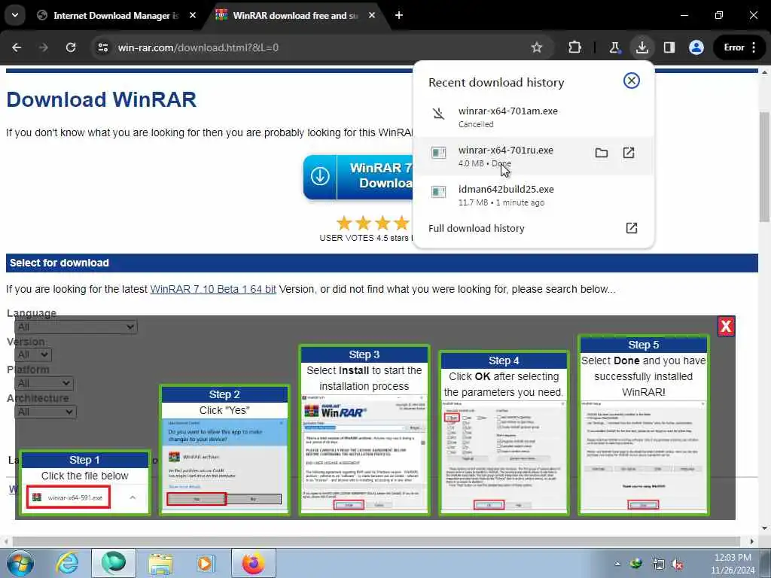This screenshot has height=578, width=771.
Task: Open winrar-x64-701ru.exe with external icon
Action: click(x=629, y=153)
